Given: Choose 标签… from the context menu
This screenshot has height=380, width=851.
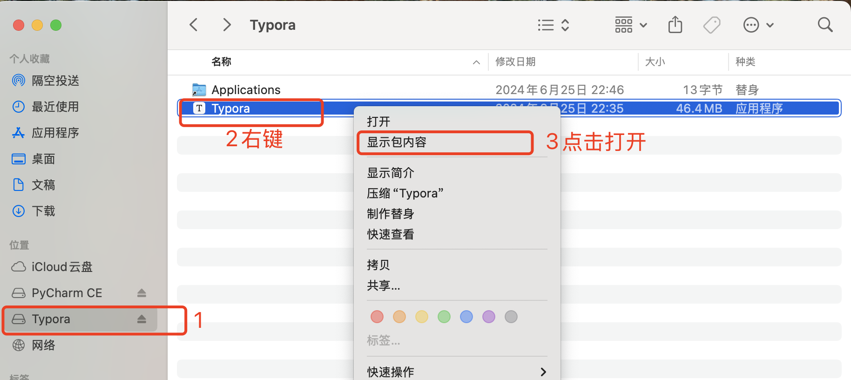Looking at the screenshot, I should (x=457, y=340).
